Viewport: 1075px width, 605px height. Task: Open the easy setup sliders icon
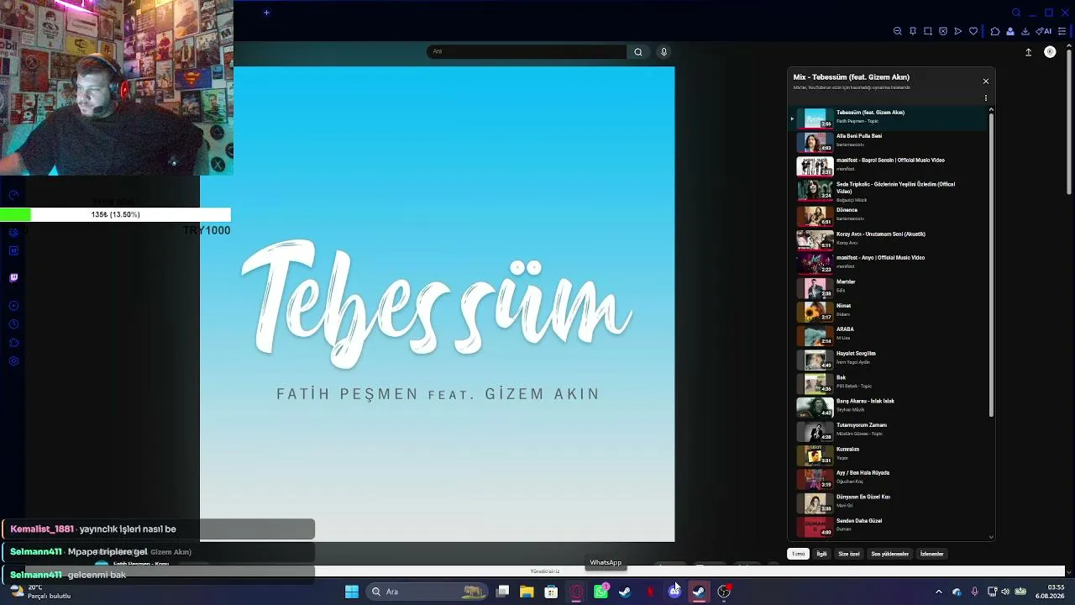tap(1062, 31)
